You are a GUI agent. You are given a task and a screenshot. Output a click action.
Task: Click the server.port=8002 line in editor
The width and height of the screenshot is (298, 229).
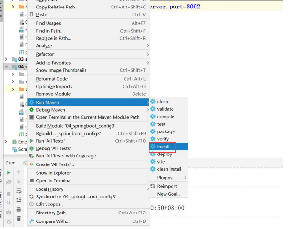174,7
